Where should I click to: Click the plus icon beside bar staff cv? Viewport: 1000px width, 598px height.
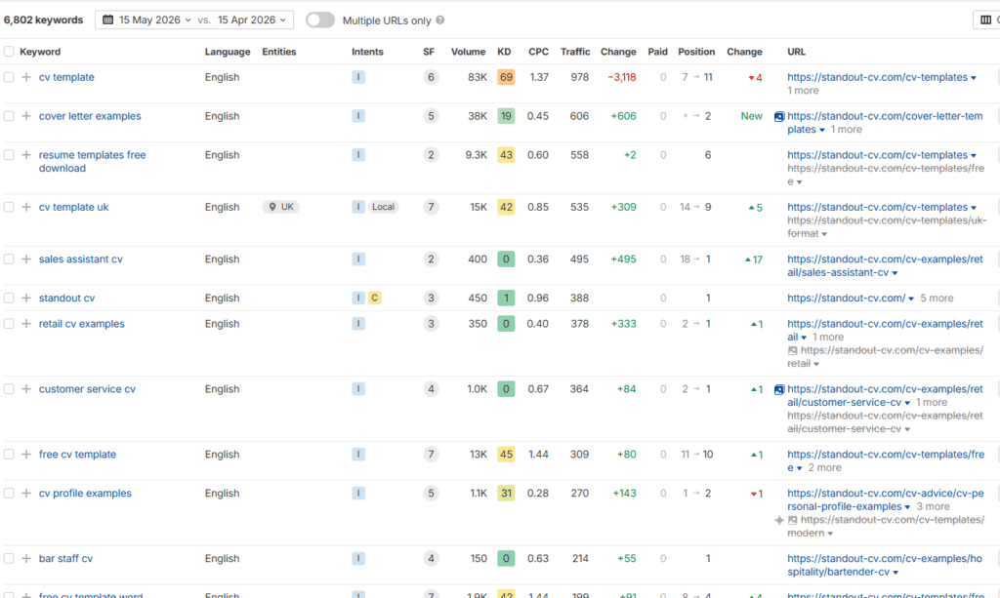[x=26, y=559]
